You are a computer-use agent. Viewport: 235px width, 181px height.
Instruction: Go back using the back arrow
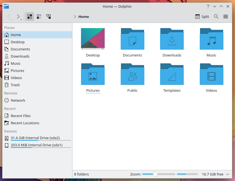pos(9,17)
